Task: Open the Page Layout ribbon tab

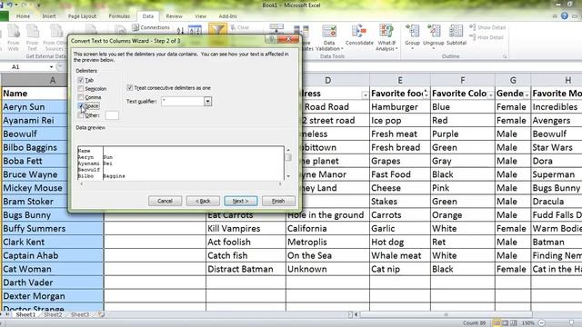Action: pos(82,16)
